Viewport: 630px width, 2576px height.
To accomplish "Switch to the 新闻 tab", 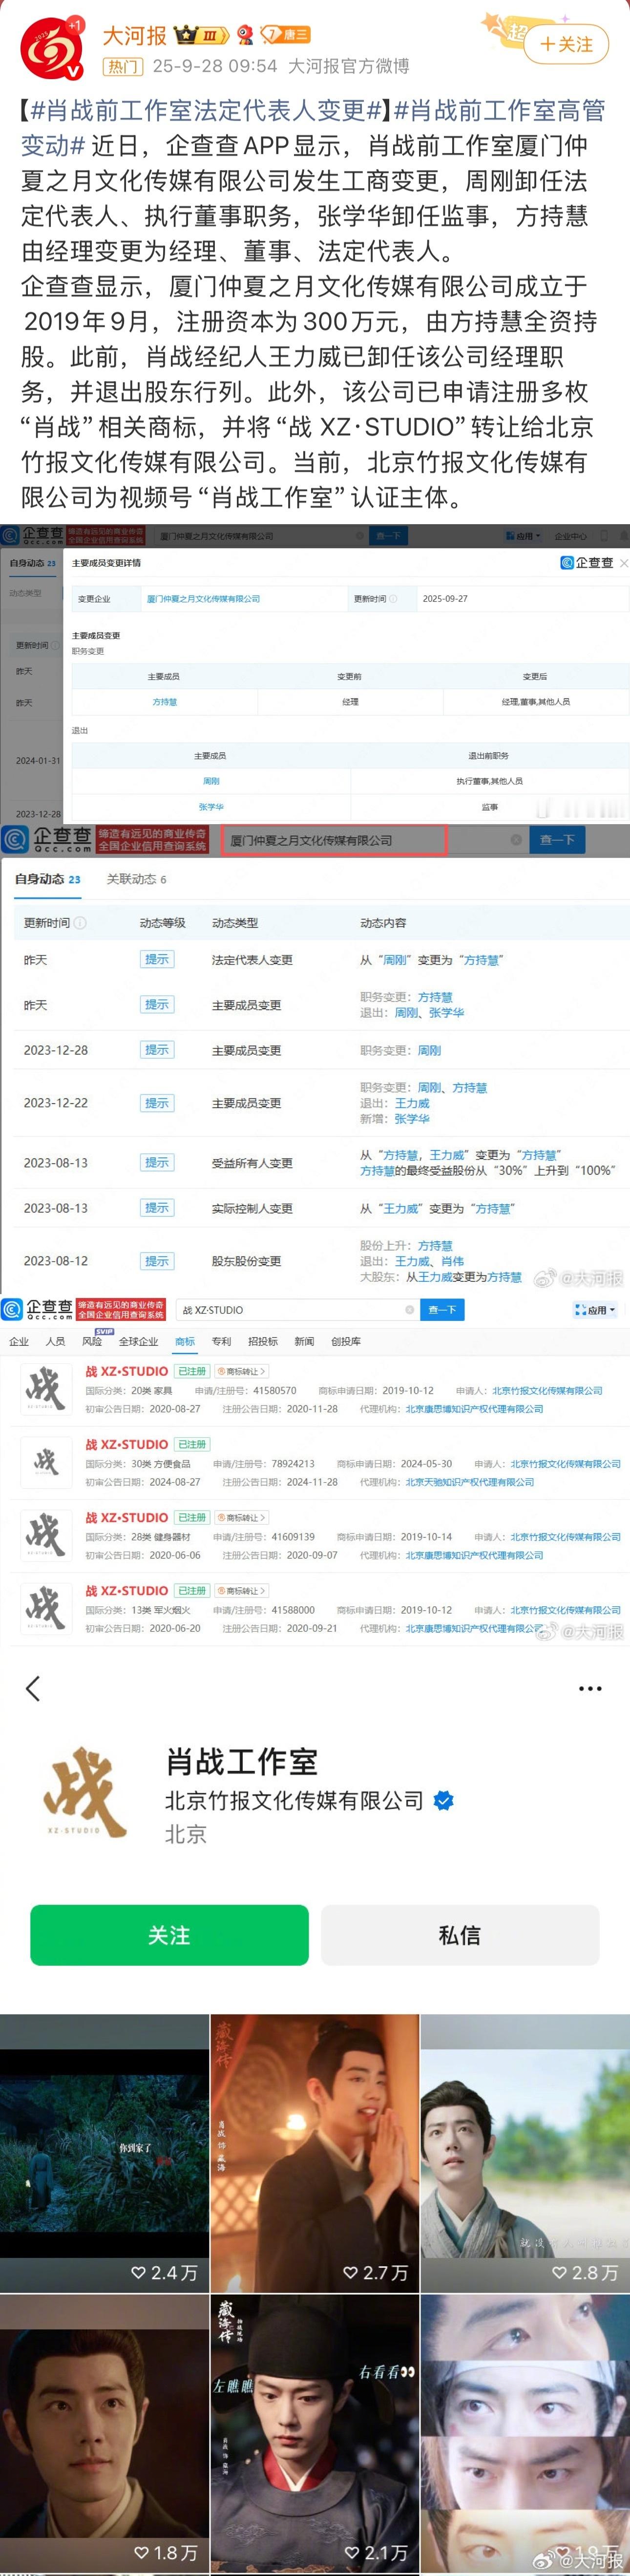I will tap(304, 1341).
